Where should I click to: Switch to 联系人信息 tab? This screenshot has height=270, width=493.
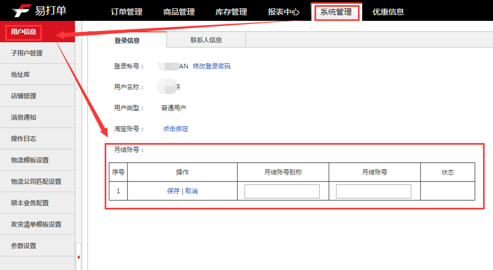[206, 40]
